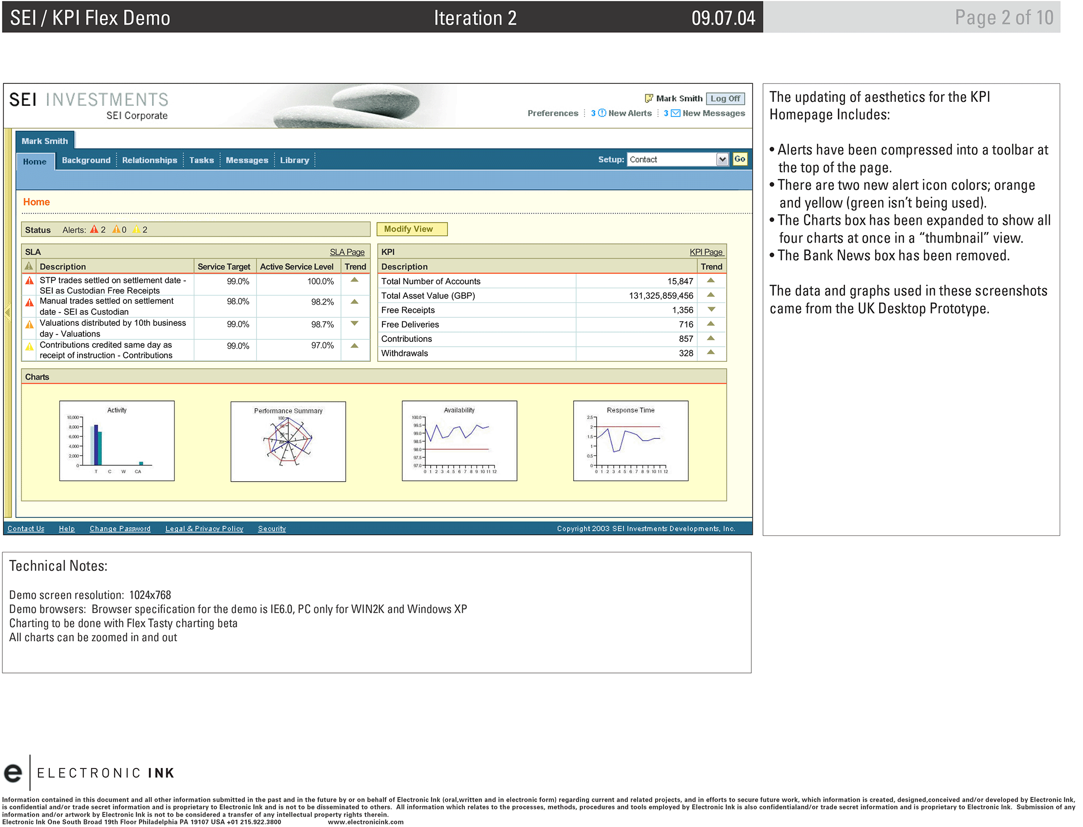Click the Free Deliveries value 716
The image size is (1083, 827).
pos(685,324)
